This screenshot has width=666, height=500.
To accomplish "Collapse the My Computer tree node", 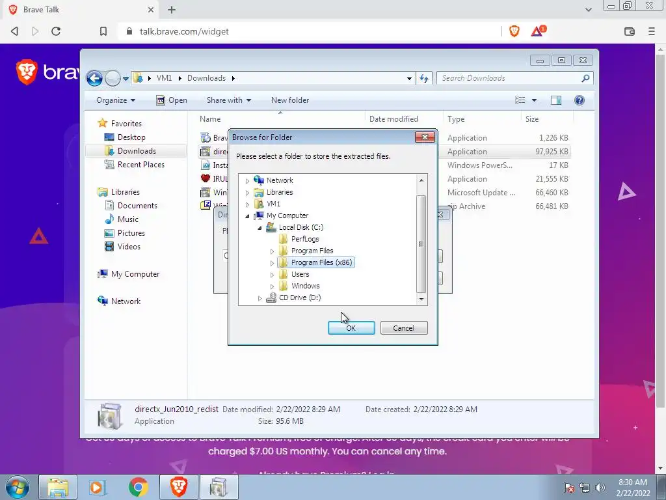I will pos(247,216).
